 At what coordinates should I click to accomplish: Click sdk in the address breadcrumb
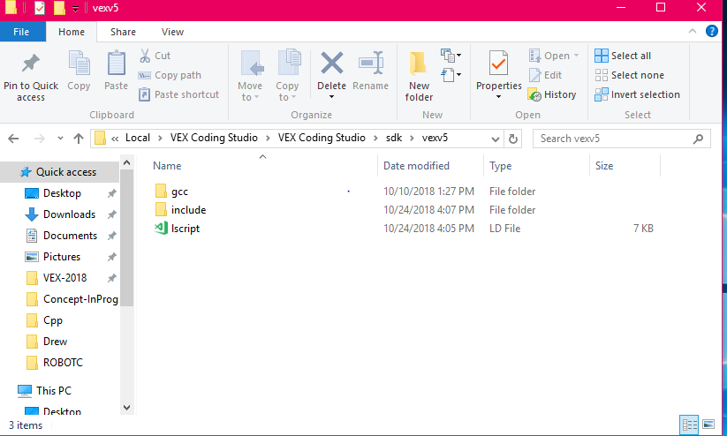click(394, 138)
